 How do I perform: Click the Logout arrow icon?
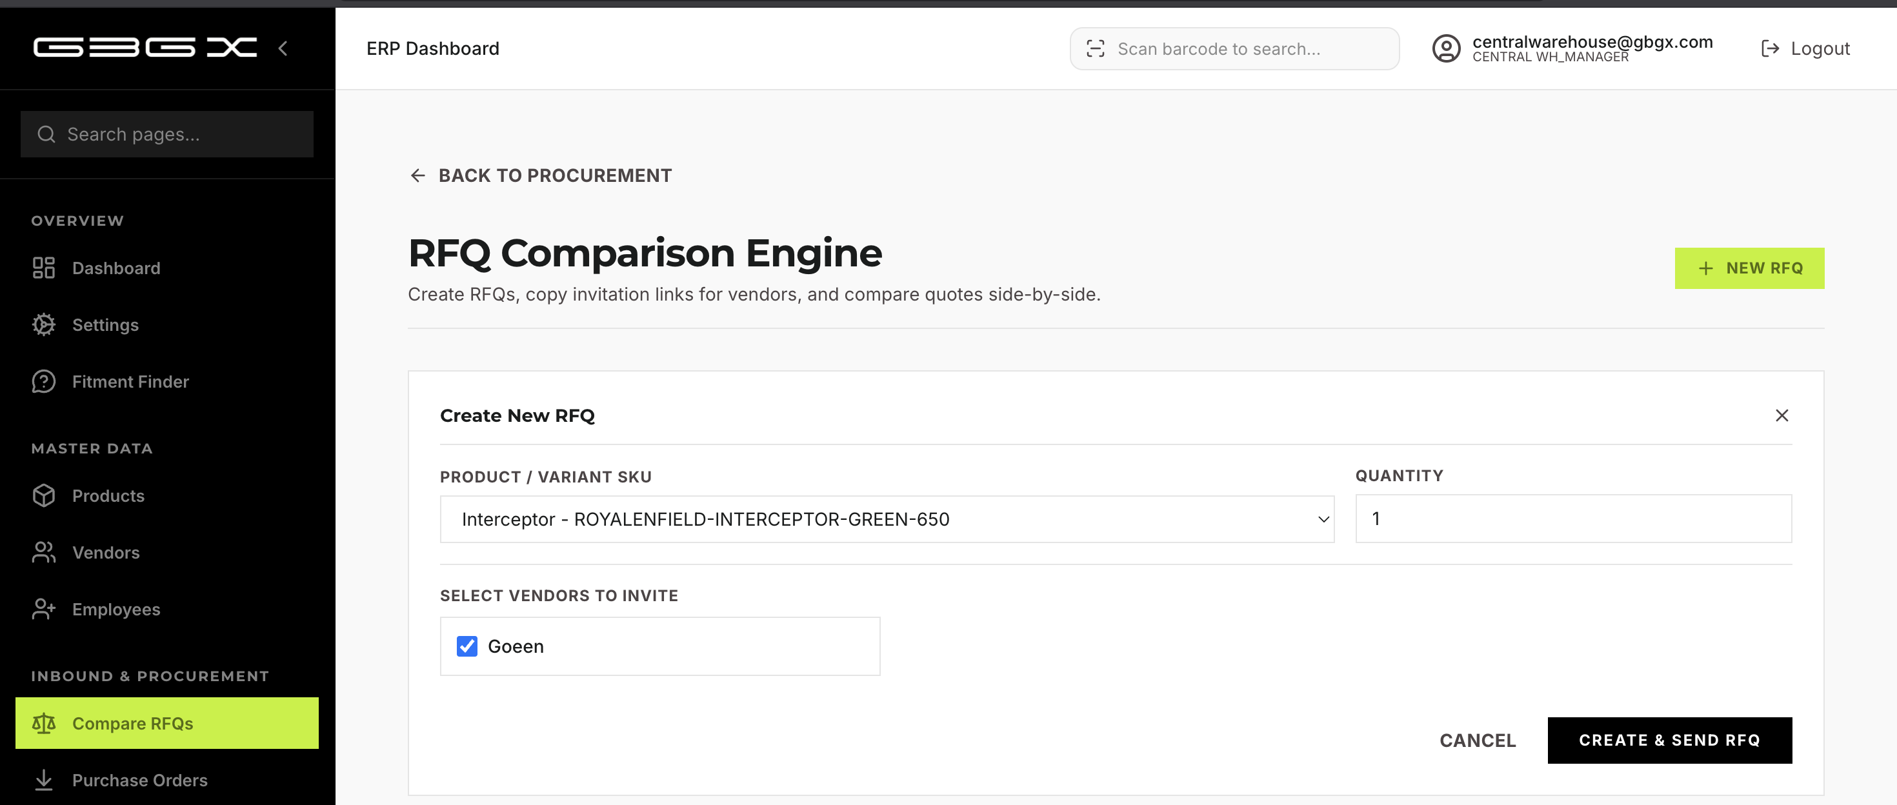point(1770,48)
